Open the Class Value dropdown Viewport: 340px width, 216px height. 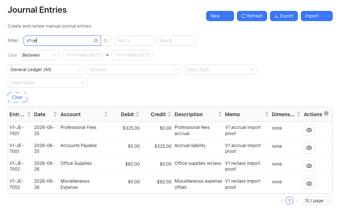point(48,83)
